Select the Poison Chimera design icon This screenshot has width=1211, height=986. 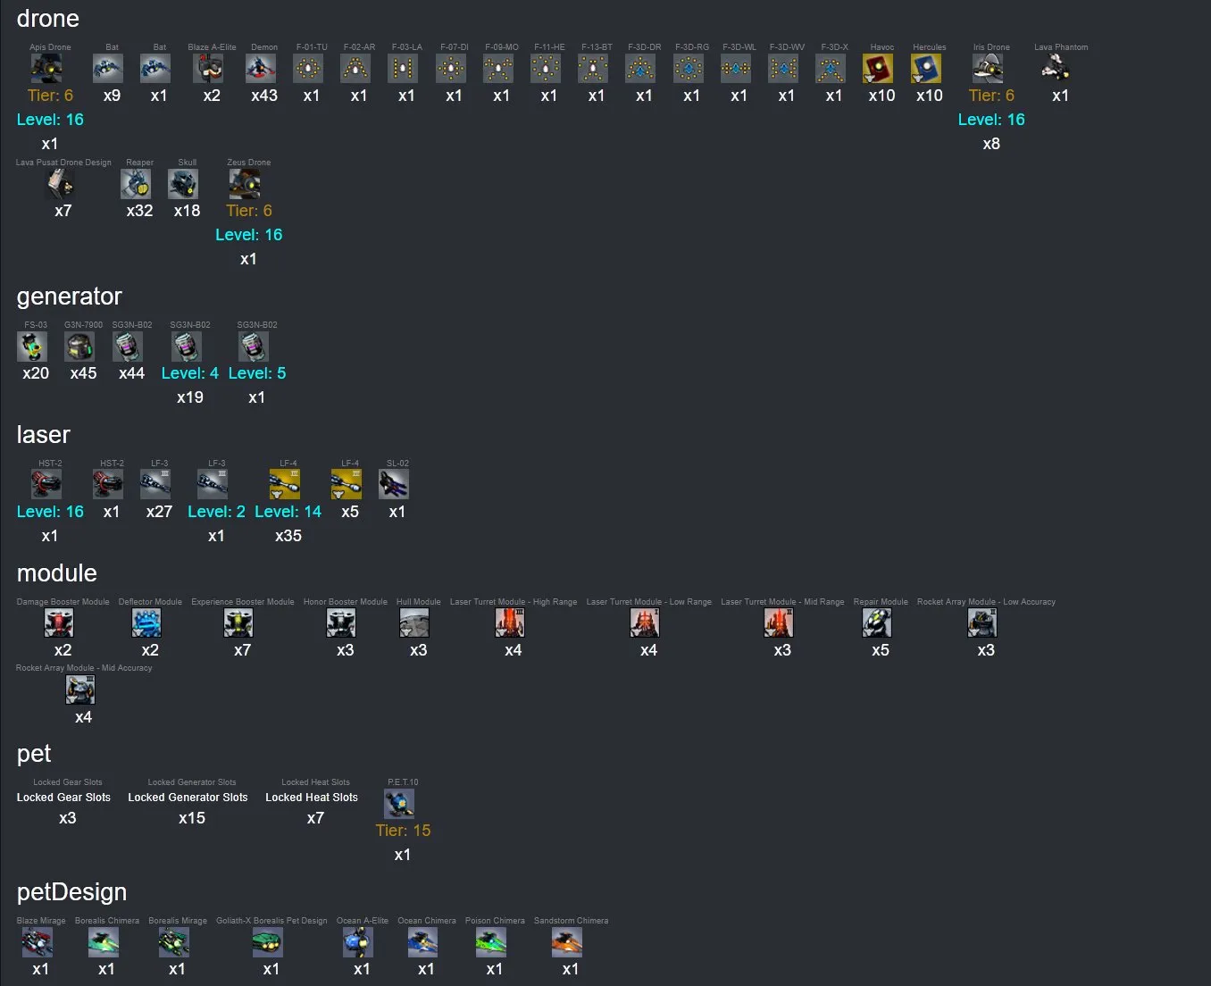[x=491, y=942]
